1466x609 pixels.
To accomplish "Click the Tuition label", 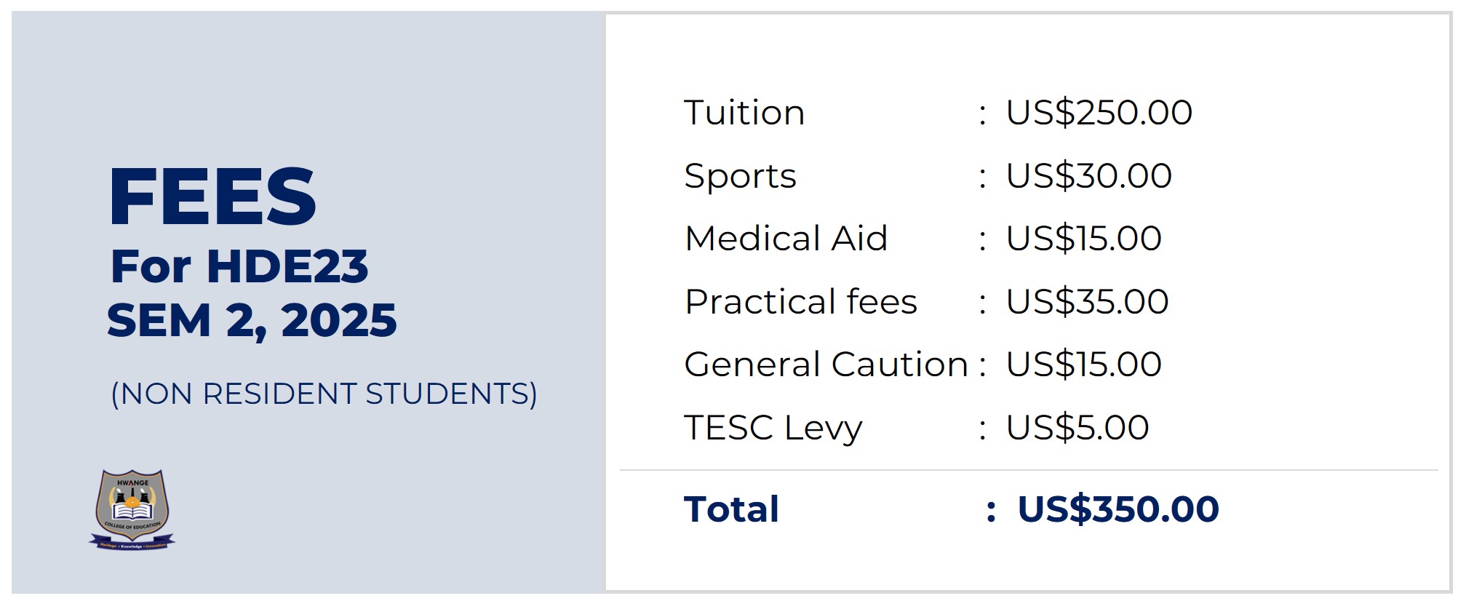I will (744, 113).
